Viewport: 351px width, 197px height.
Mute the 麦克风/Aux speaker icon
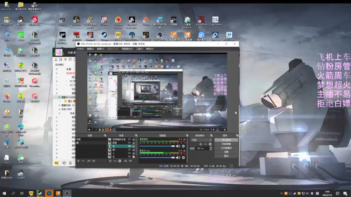[x=178, y=158]
